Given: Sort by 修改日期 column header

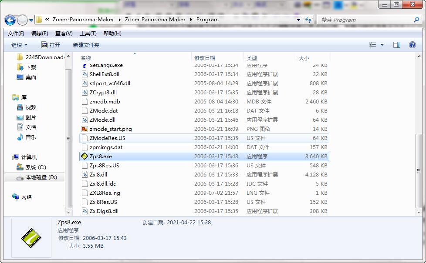Looking at the screenshot, I should click(205, 58).
